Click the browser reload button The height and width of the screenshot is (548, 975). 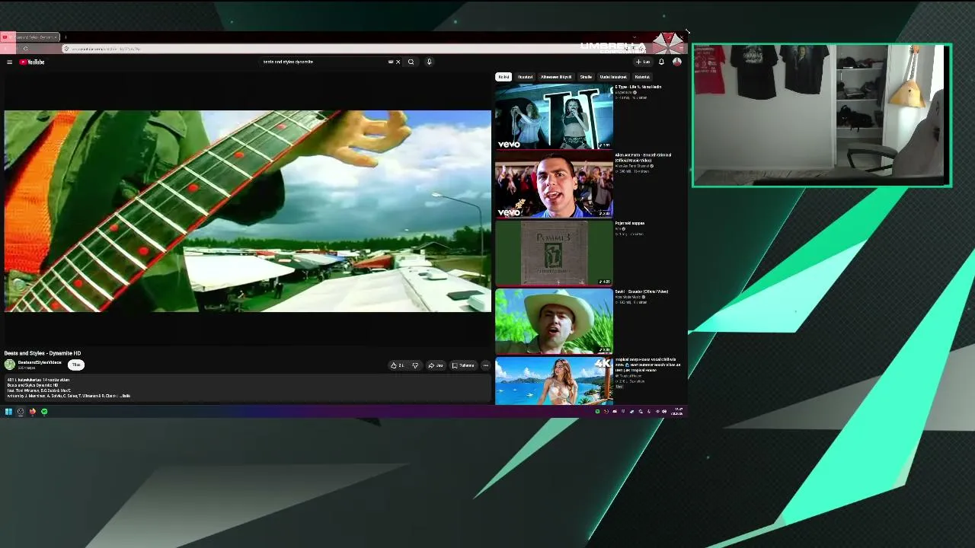25,49
